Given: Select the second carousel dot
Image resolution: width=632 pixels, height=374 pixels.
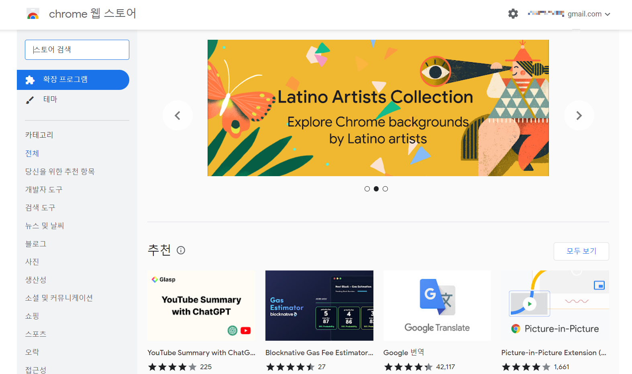Looking at the screenshot, I should click(x=376, y=189).
